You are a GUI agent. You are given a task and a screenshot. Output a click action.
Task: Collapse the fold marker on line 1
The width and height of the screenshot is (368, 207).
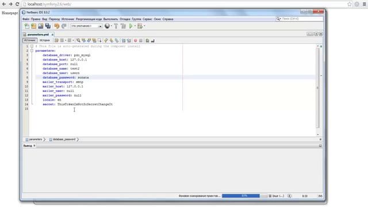pos(32,46)
